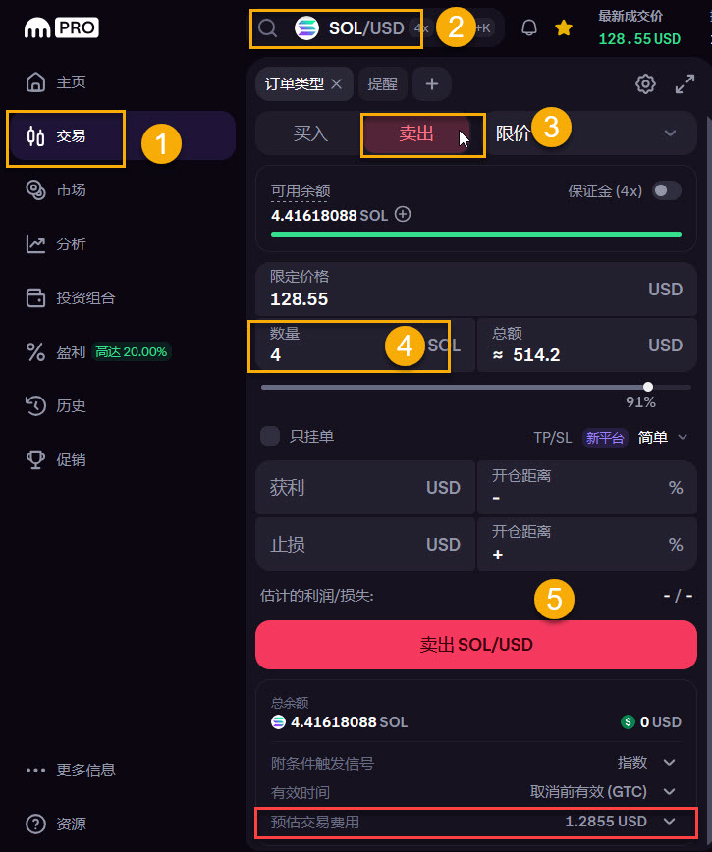The height and width of the screenshot is (852, 712).
Task: Go to 主页 home in sidebar
Action: pyautogui.click(x=56, y=82)
